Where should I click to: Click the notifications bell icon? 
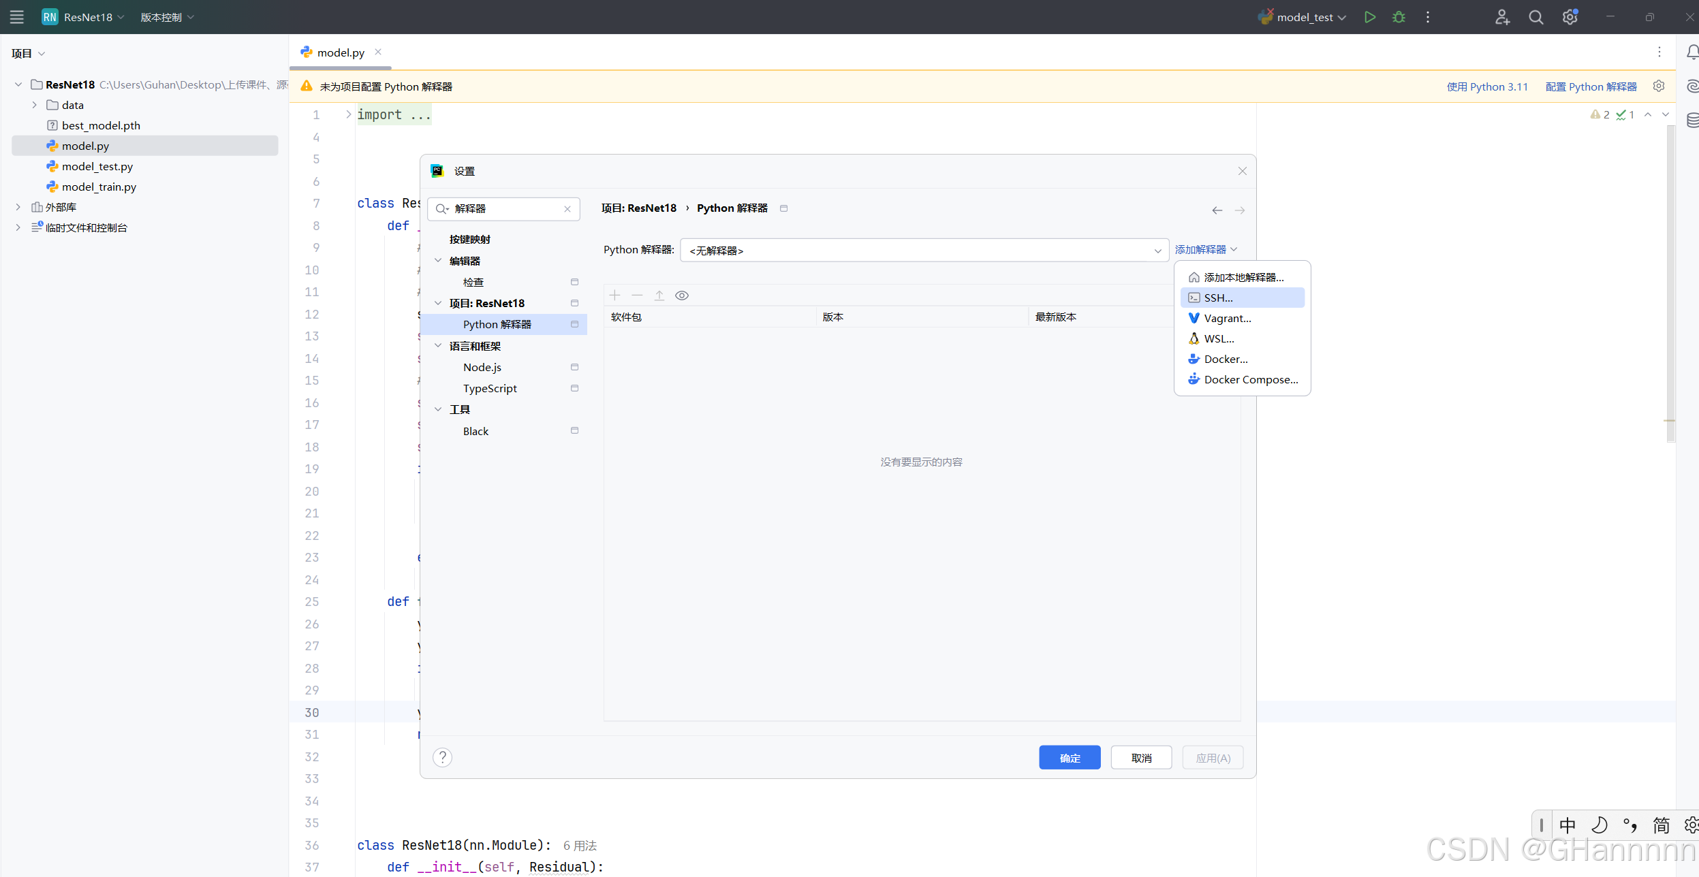pos(1692,52)
